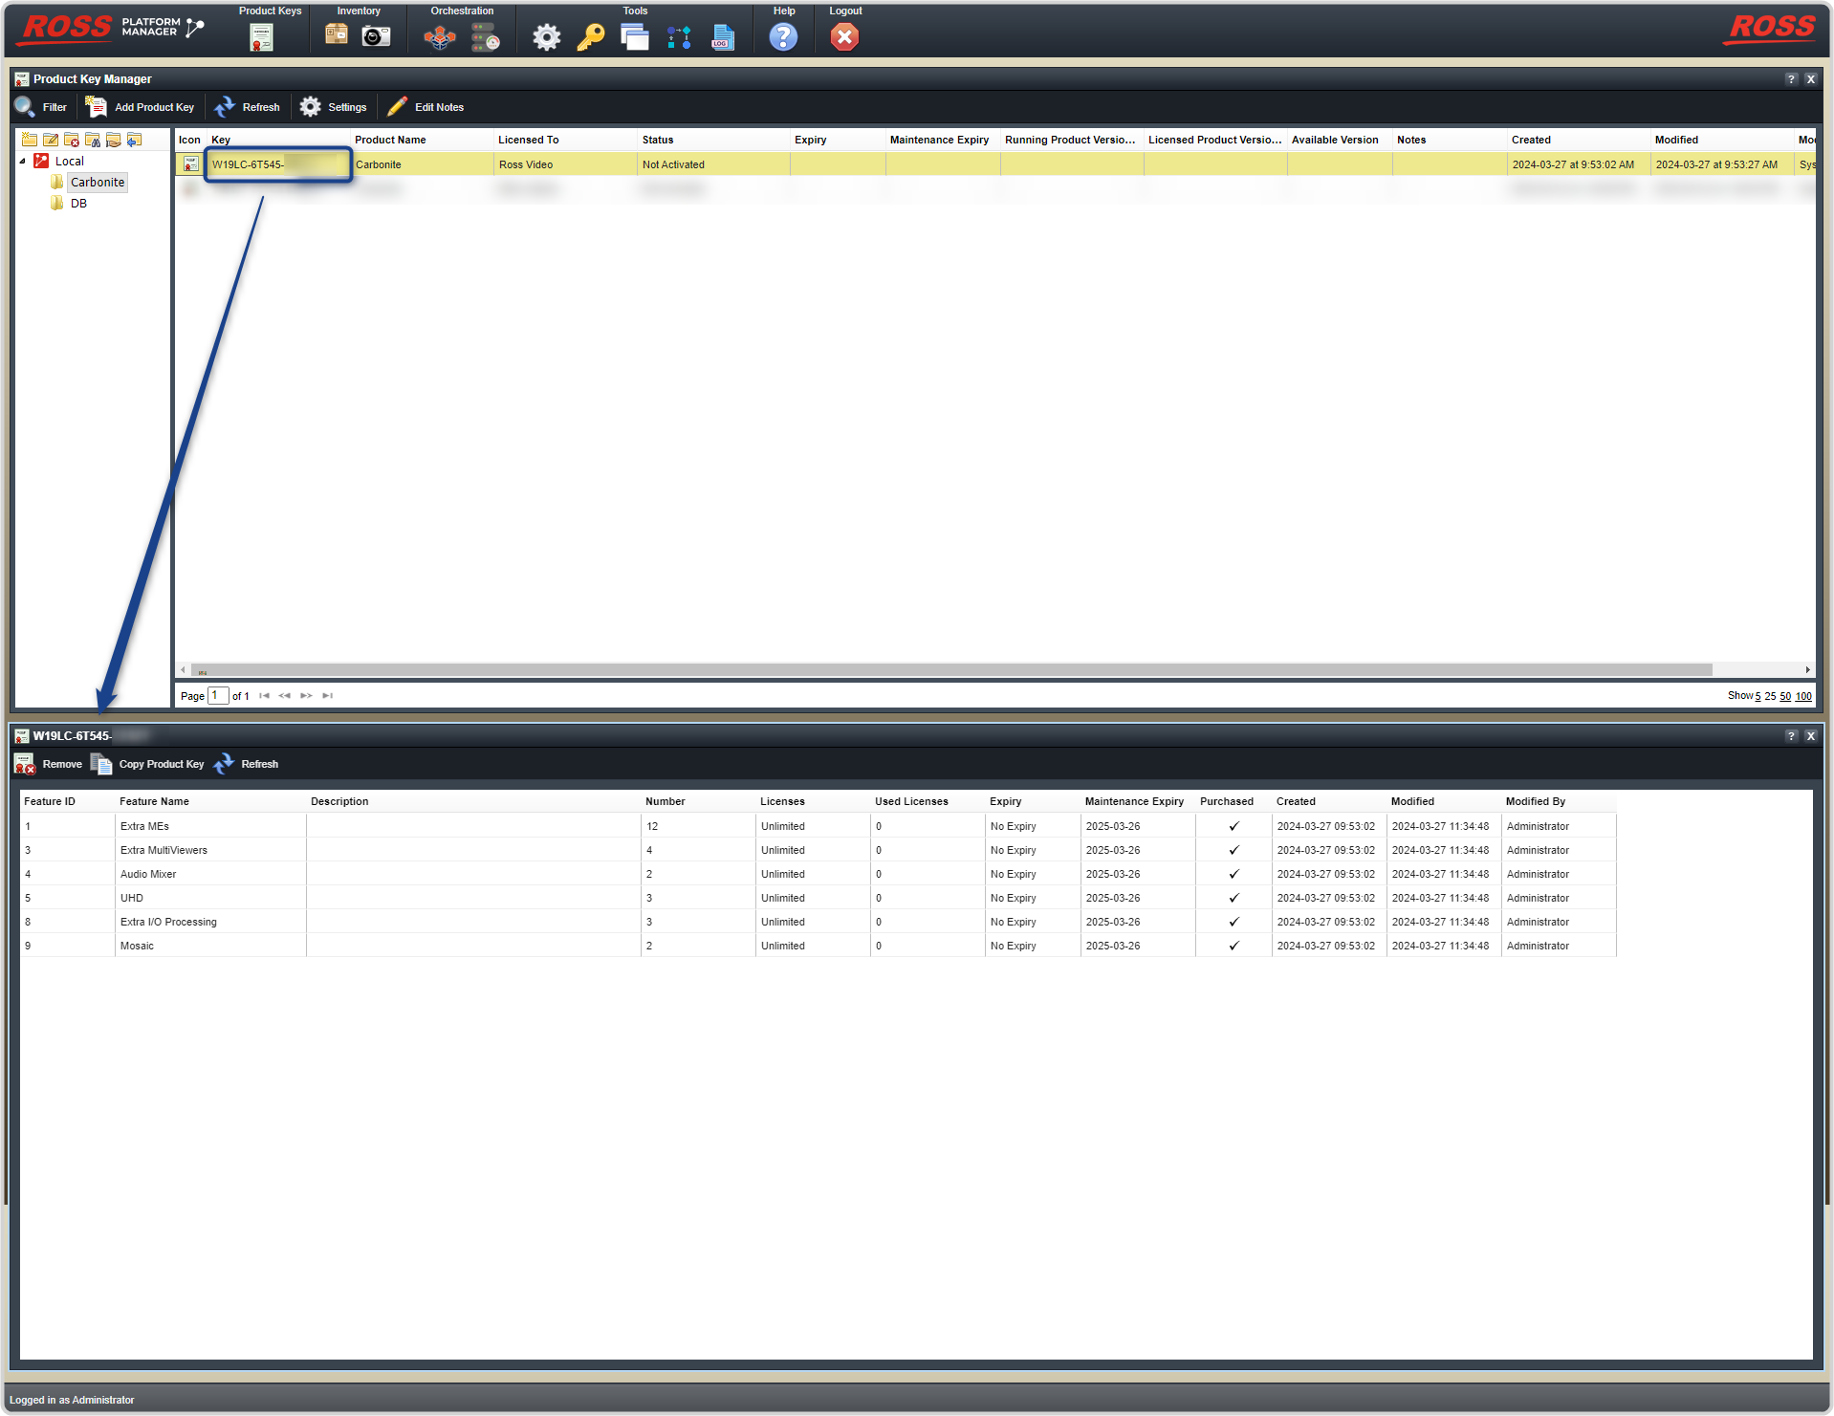Screen dimensions: 1834x1416
Task: Click the new folder icon above tree
Action: (30, 140)
